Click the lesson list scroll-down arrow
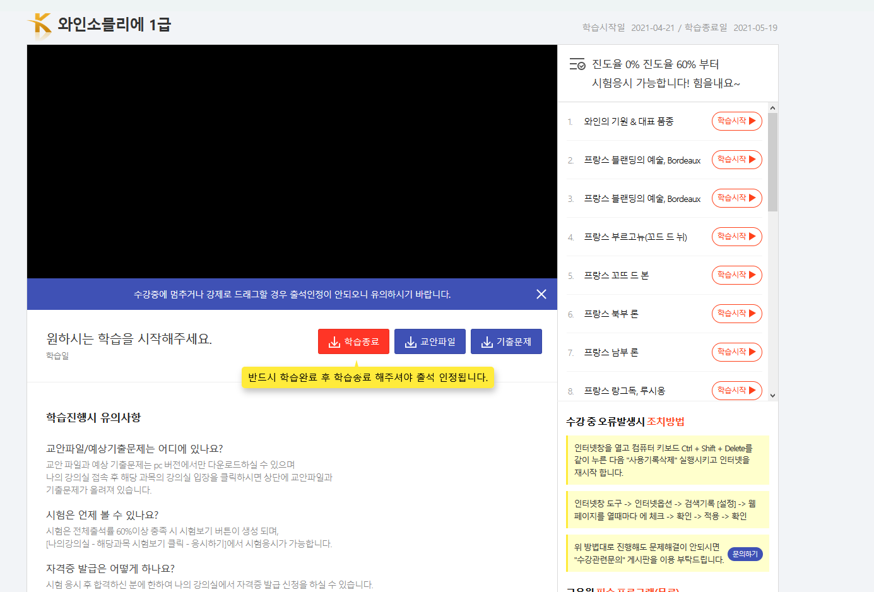The height and width of the screenshot is (592, 874). pyautogui.click(x=773, y=396)
